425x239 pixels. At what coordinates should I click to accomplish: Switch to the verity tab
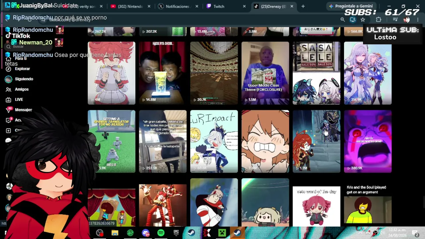click(83, 6)
